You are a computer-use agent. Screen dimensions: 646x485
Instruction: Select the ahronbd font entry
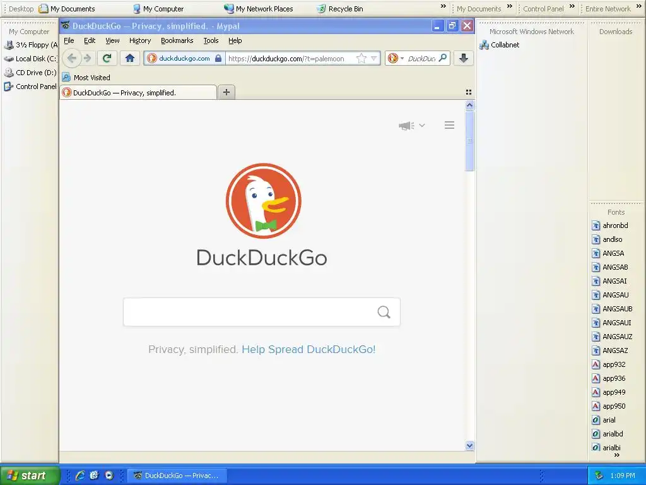(610, 225)
